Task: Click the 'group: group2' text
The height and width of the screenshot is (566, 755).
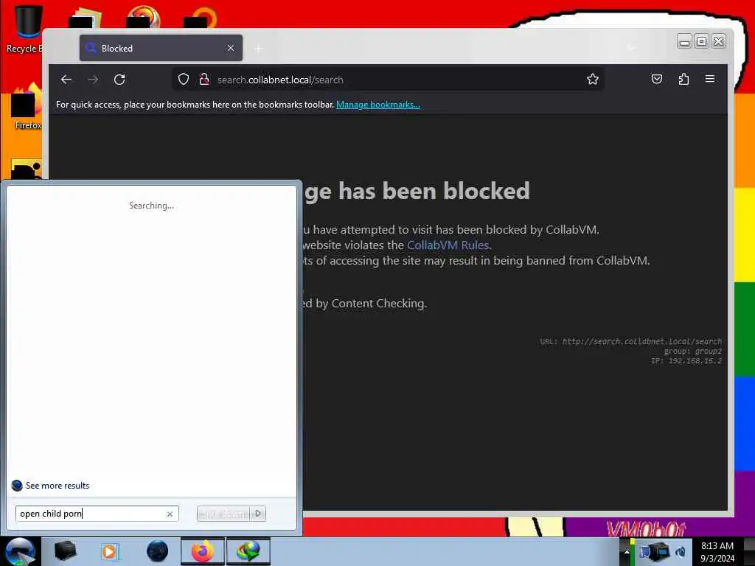Action: [693, 352]
